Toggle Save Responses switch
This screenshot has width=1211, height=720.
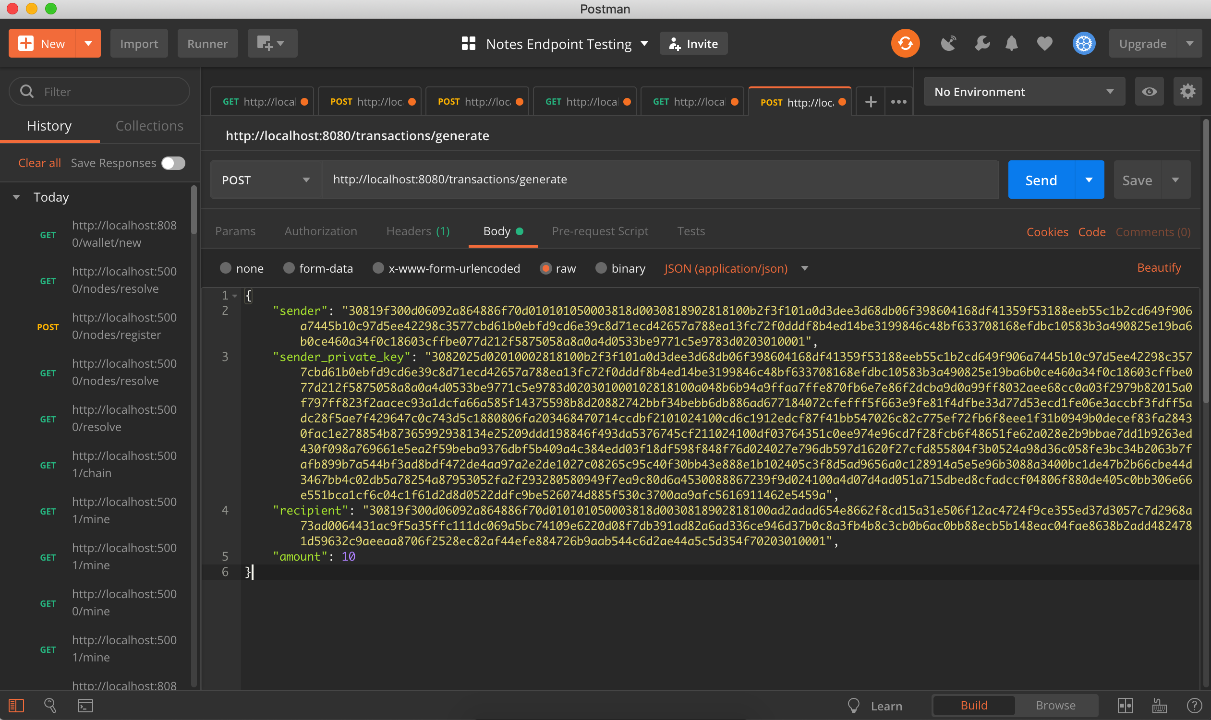click(173, 163)
